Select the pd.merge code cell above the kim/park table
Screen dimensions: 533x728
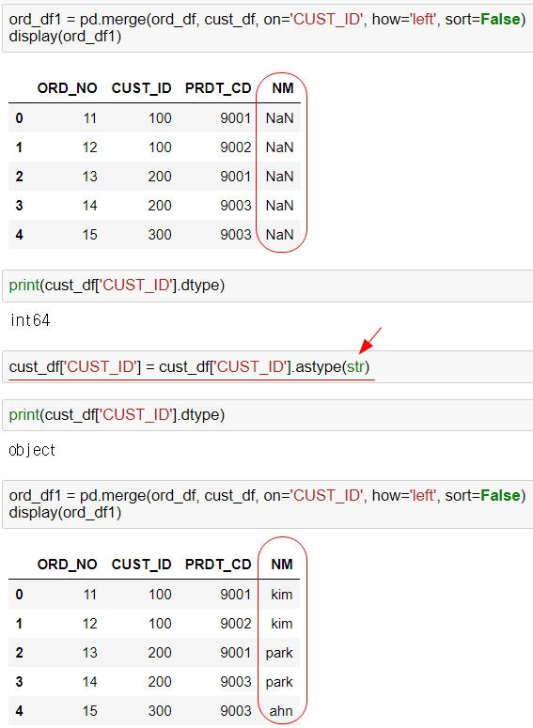(268, 504)
